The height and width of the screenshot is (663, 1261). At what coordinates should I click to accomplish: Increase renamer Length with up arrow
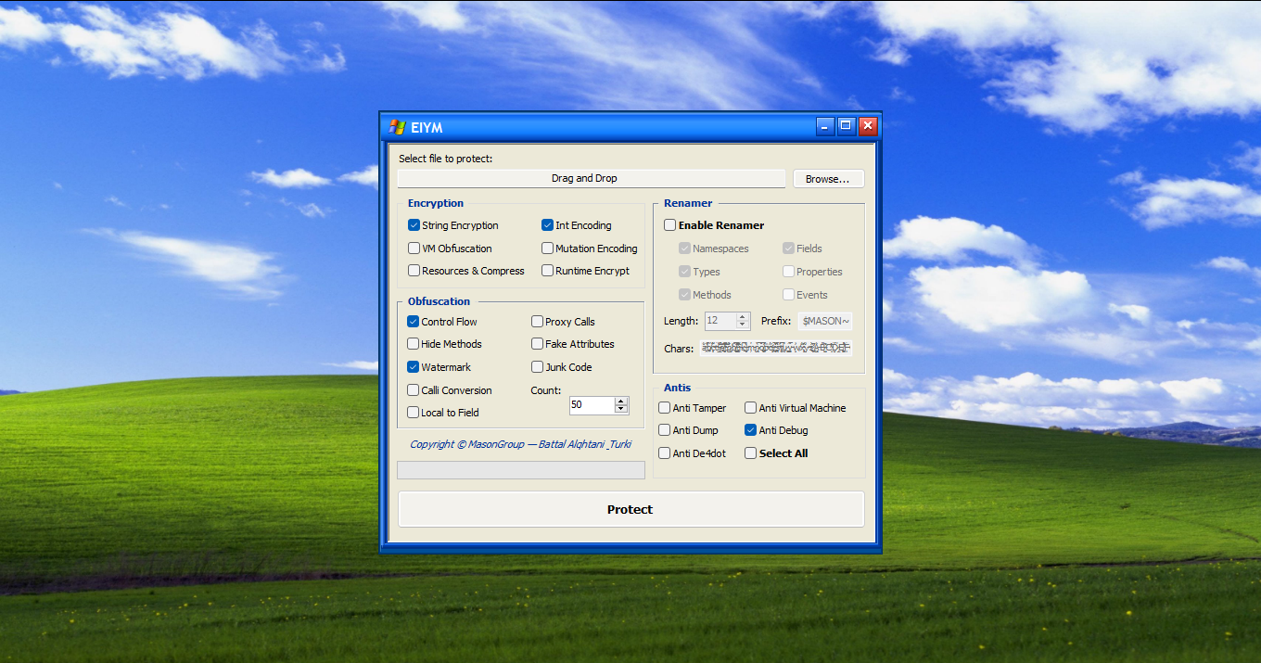pos(742,317)
